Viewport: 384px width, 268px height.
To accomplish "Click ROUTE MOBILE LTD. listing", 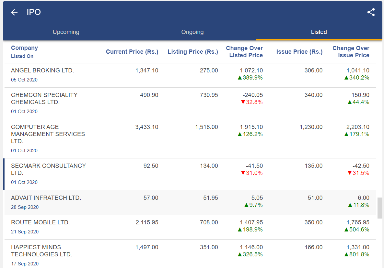I will 41,222.
